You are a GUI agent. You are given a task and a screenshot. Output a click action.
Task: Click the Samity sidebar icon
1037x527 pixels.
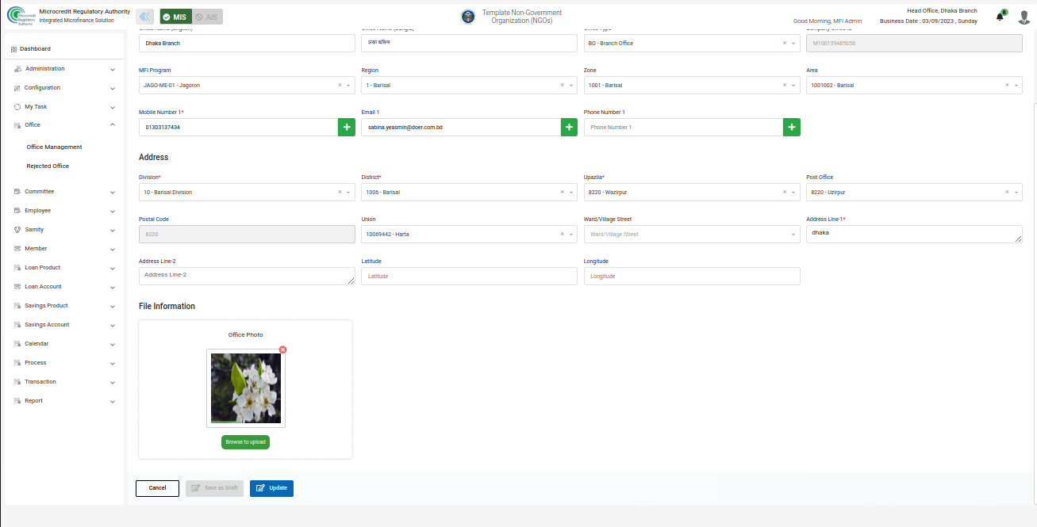[x=17, y=230]
